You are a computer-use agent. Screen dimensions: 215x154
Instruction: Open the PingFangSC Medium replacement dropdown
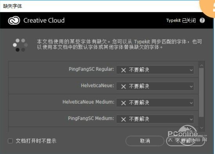point(155,119)
